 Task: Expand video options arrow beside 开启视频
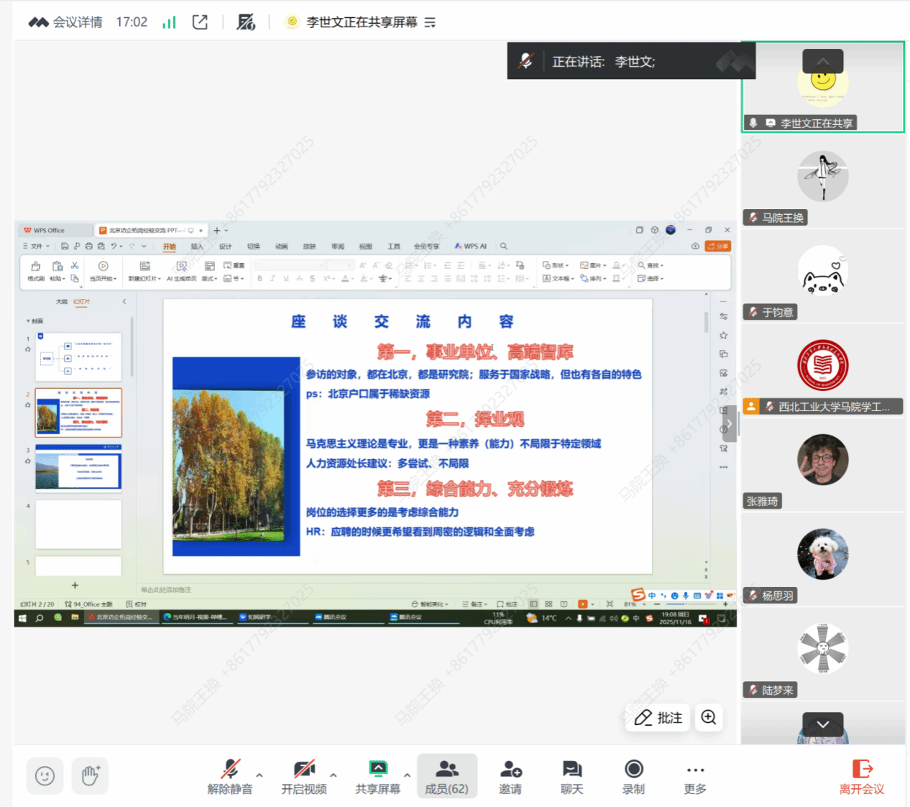pos(334,775)
